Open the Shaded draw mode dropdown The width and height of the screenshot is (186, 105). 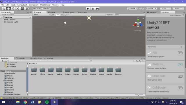(x=42, y=15)
